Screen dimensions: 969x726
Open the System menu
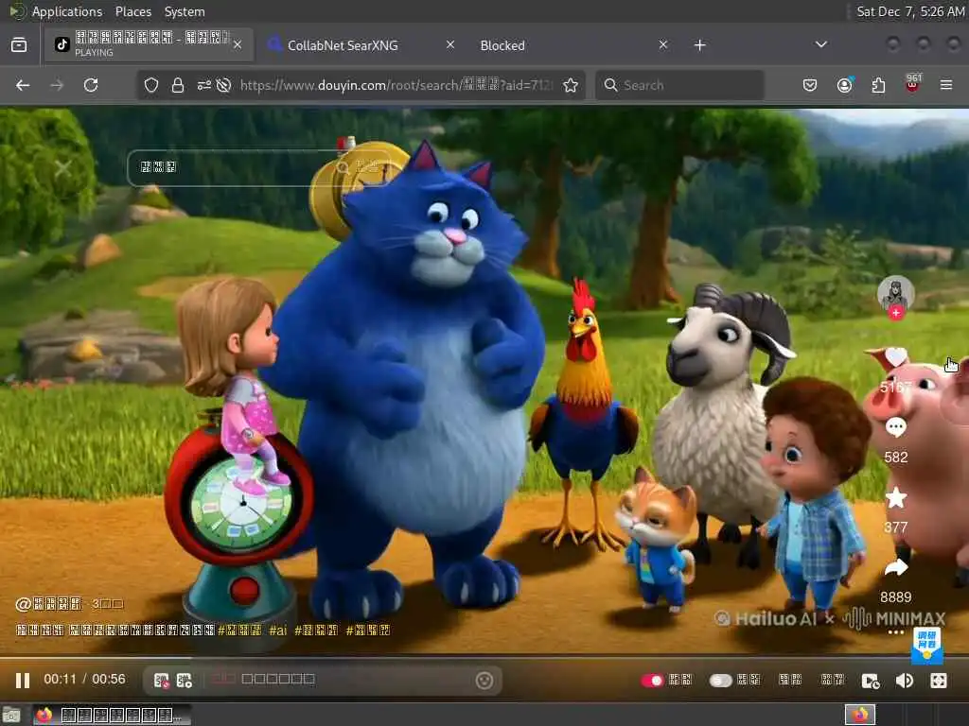[185, 11]
